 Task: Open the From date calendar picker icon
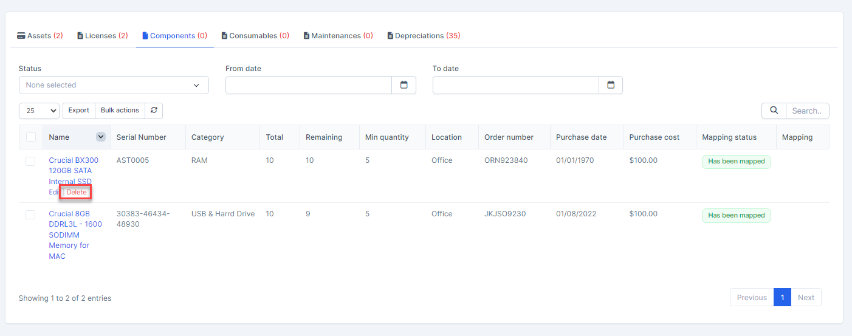point(404,85)
